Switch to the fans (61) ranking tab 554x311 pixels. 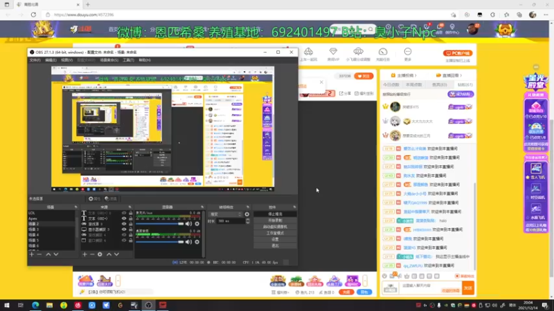click(x=465, y=84)
